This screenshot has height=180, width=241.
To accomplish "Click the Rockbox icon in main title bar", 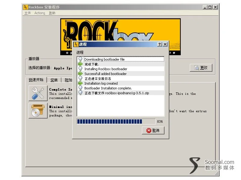I will [25, 7].
